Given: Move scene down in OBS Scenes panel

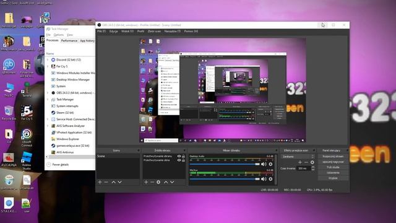Looking at the screenshot, I should (119, 182).
